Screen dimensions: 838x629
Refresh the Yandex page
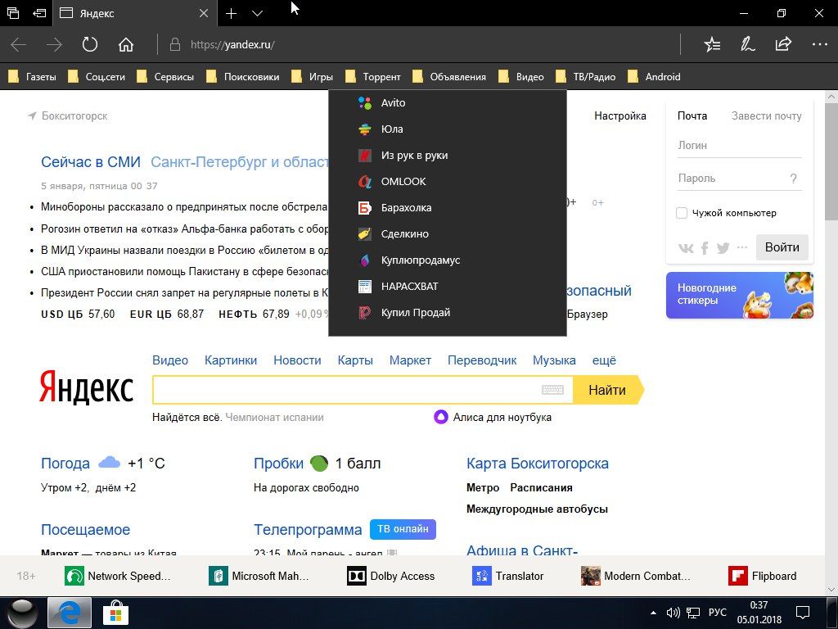90,44
